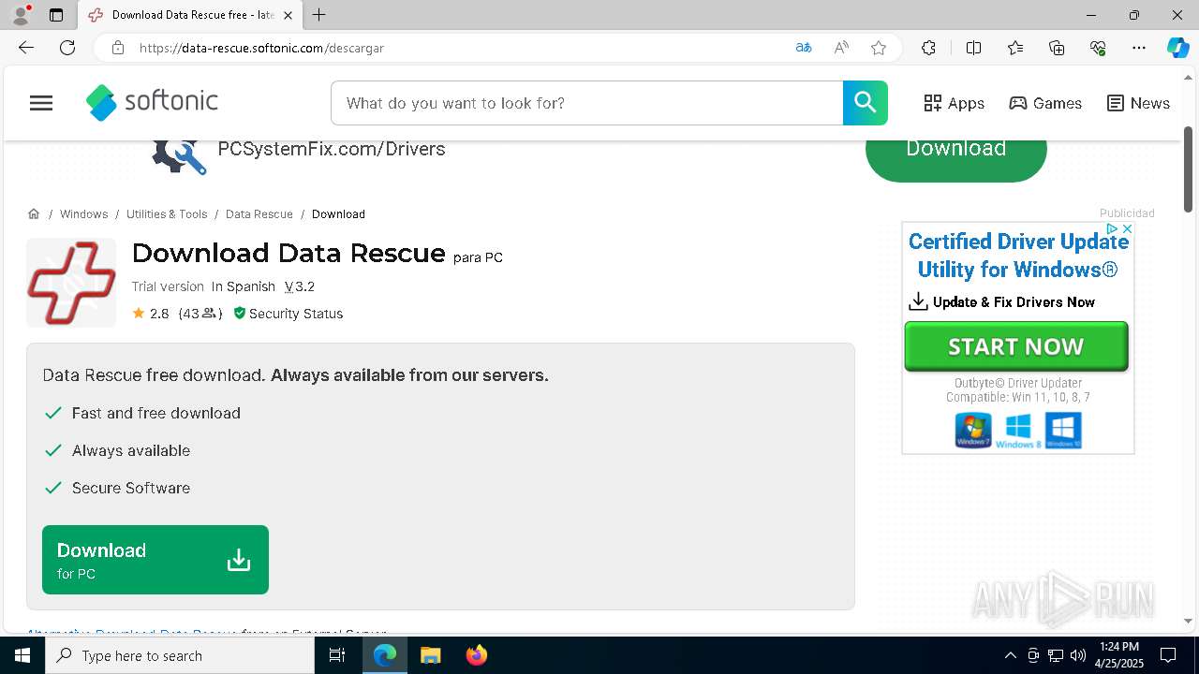The width and height of the screenshot is (1199, 674).
Task: Click the taskbar clock
Action: 1119,655
